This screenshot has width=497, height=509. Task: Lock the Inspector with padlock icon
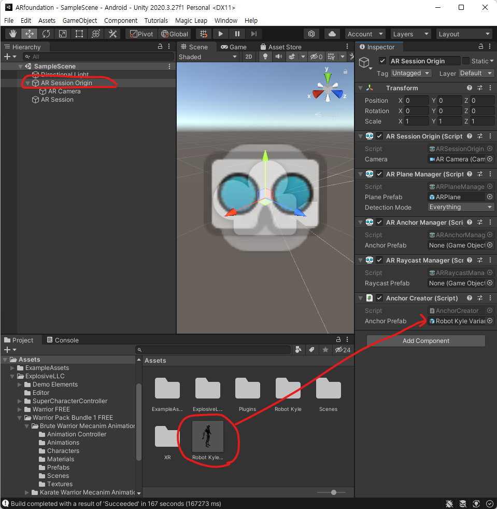click(481, 46)
